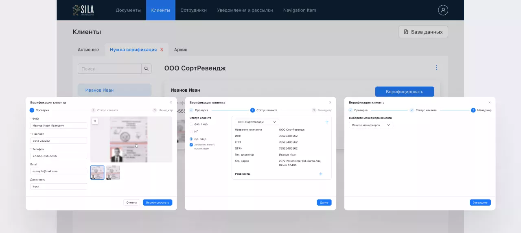Open the ООО СортРевендж company dropdown
Screen dimensions: 521x233
257,122
